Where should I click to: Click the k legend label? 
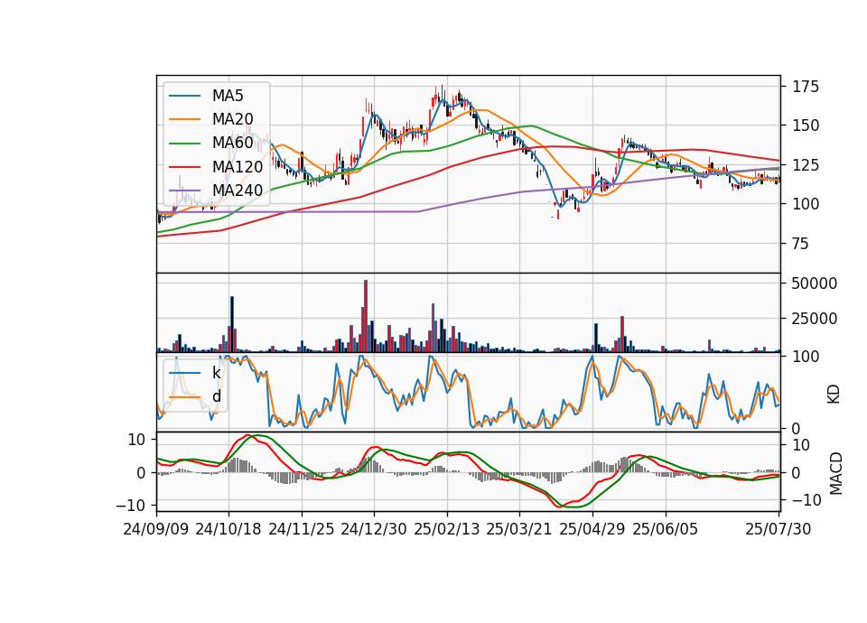tap(216, 373)
